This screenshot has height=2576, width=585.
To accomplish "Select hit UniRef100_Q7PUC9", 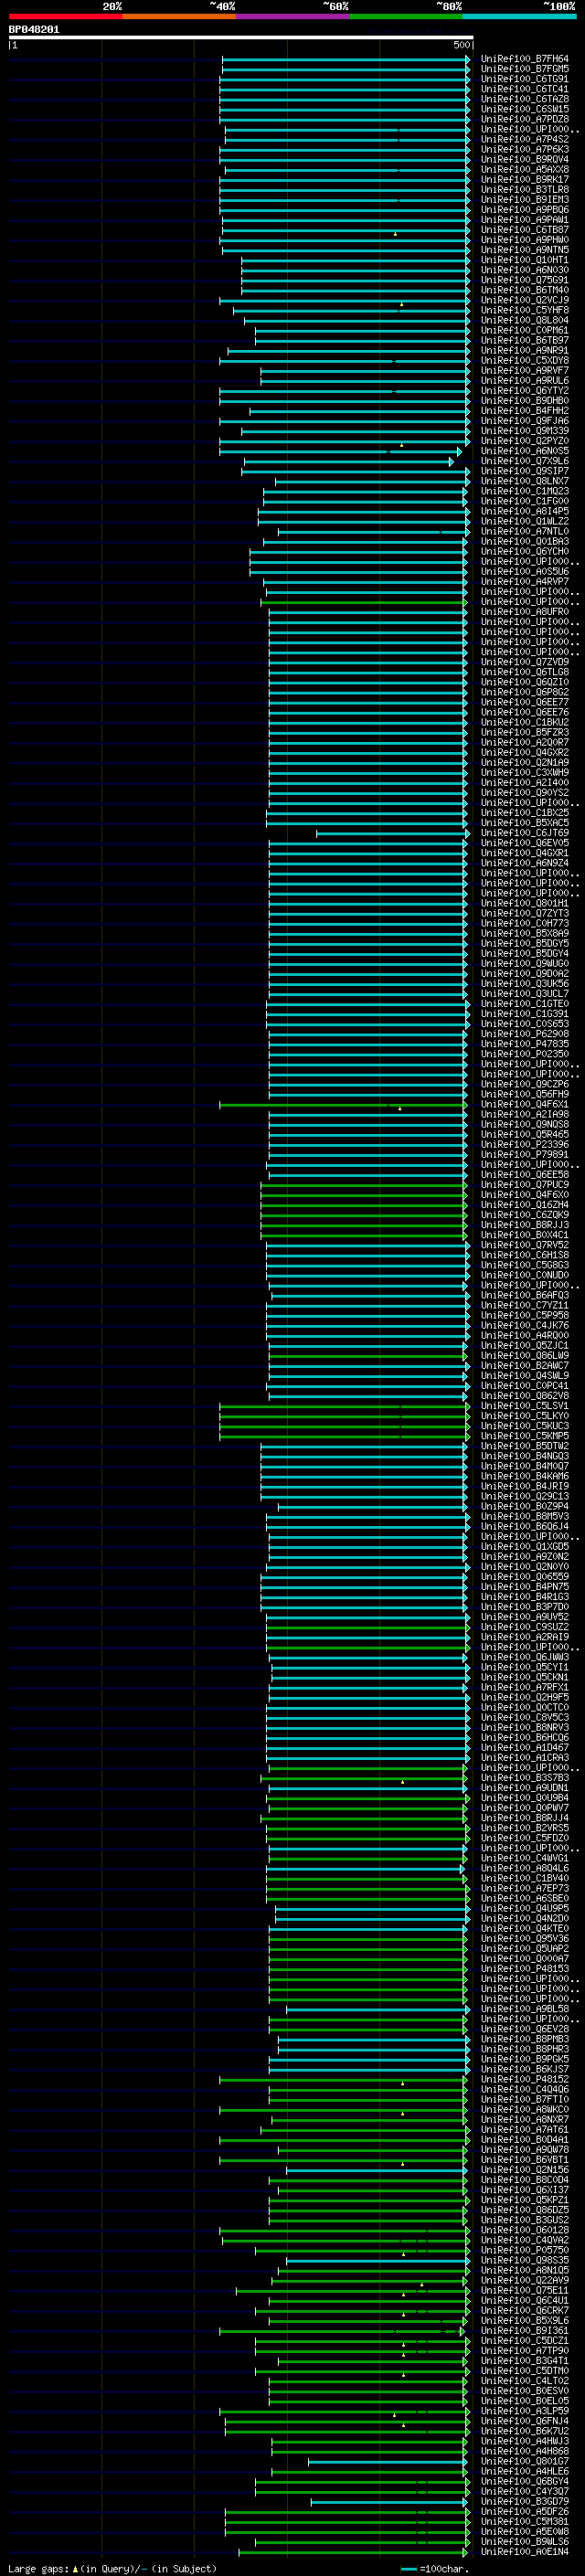I will [x=525, y=1185].
